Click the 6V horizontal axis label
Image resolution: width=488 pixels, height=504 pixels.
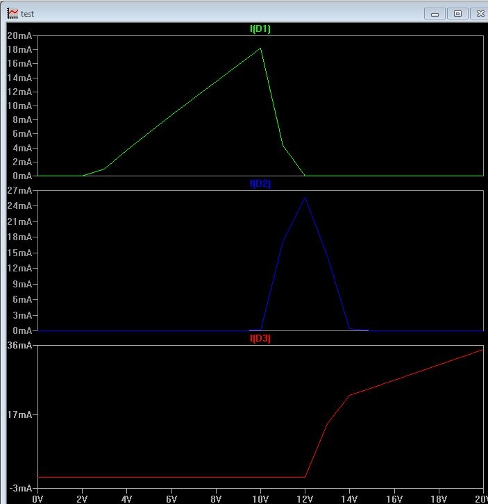(x=171, y=499)
